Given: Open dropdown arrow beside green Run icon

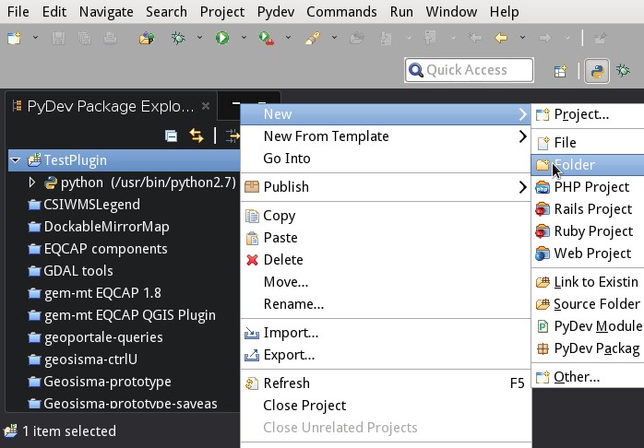Looking at the screenshot, I should pyautogui.click(x=244, y=38).
